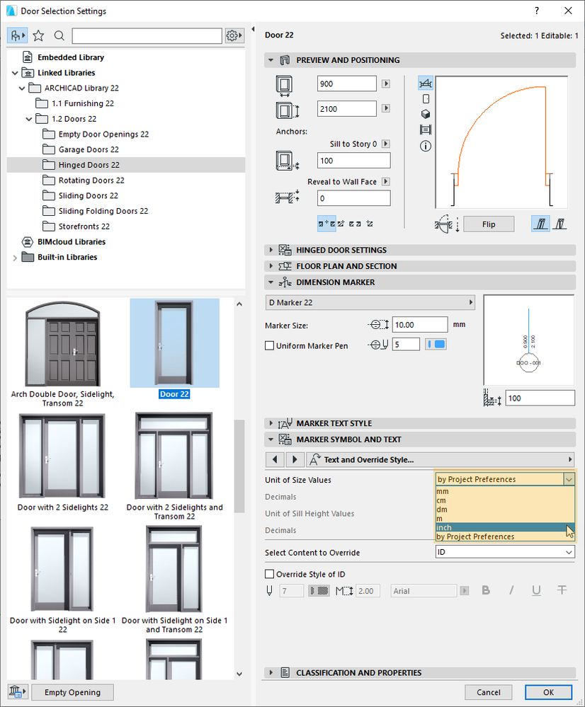
Task: Open the 3D view preview cube icon
Action: pos(425,114)
